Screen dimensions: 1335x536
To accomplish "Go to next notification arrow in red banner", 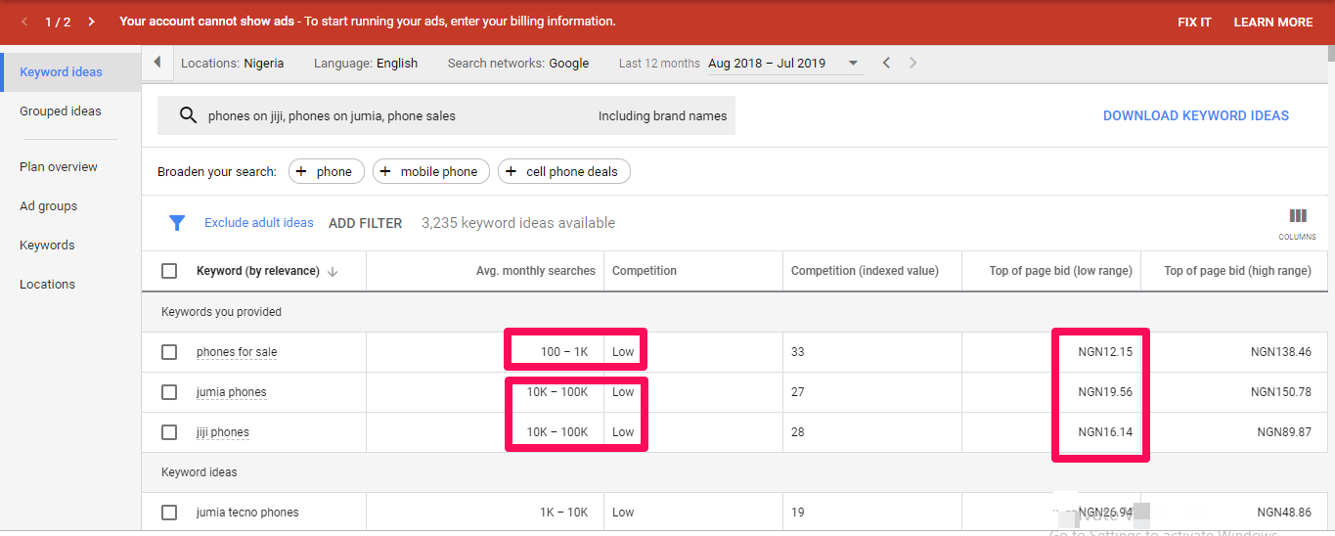I will pyautogui.click(x=91, y=22).
